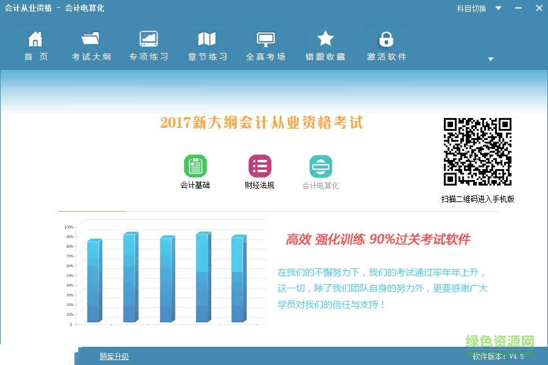Viewport: 548px width, 365px height.
Task: Click the 扫描二维码进入手机版 caption
Action: point(477,198)
